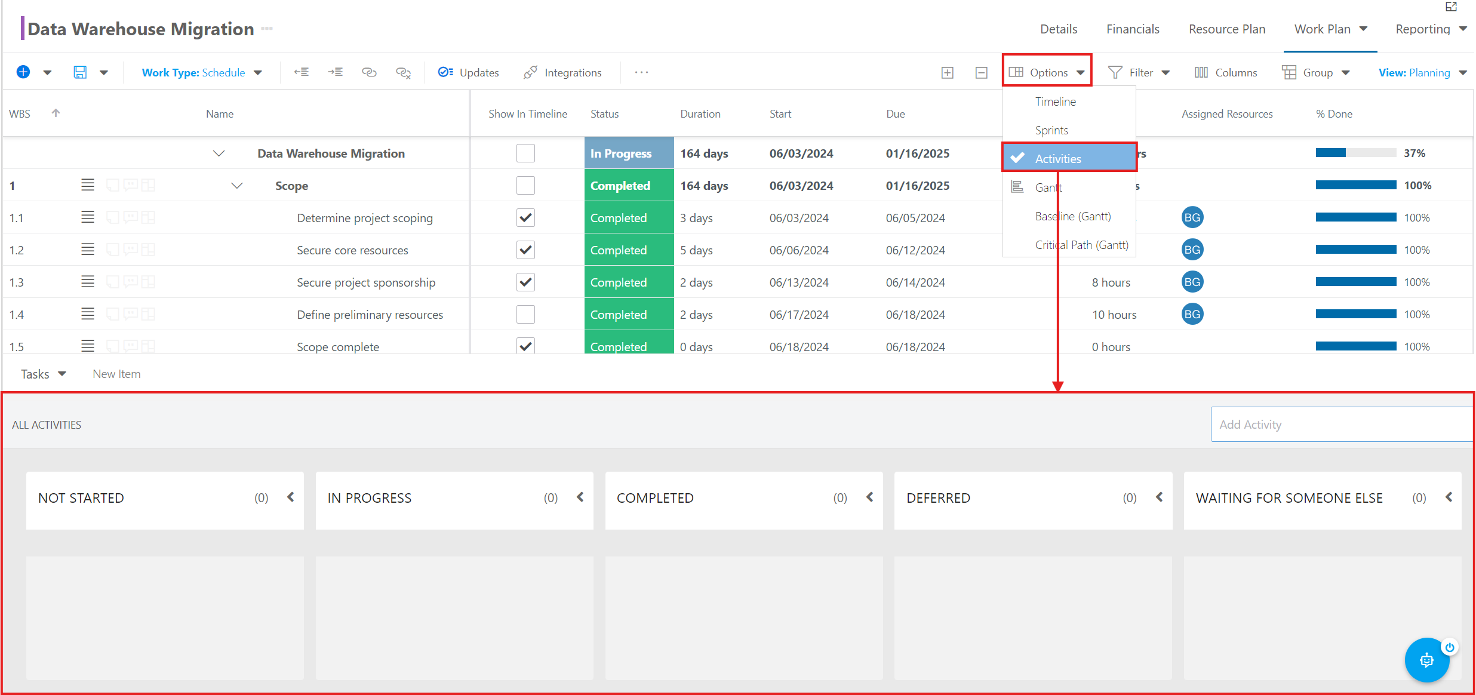The image size is (1476, 695).
Task: Uncheck timeline box for Scope complete
Action: coord(525,346)
